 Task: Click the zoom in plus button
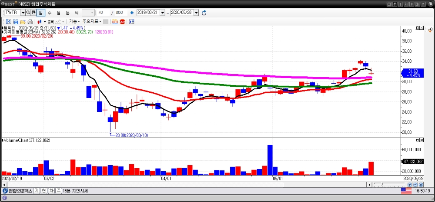coord(409,185)
